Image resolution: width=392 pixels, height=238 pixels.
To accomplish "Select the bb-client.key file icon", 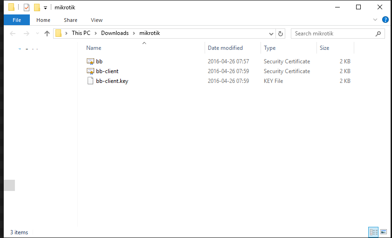I will click(90, 81).
